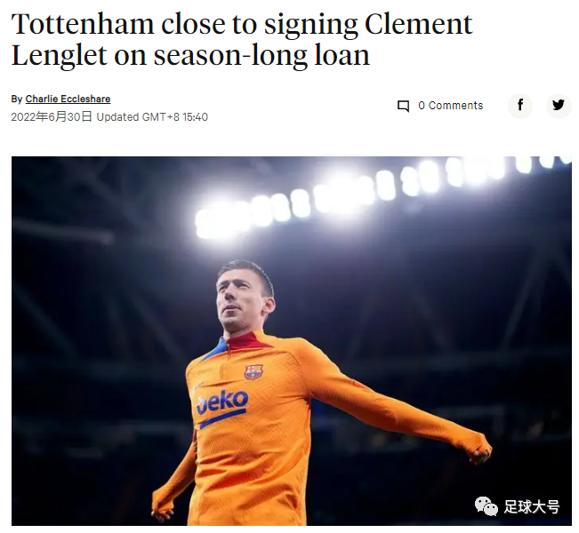
Task: Click the dark stadium background left of player
Action: [x=92, y=369]
